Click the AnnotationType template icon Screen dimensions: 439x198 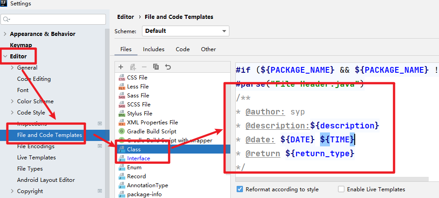coord(122,185)
